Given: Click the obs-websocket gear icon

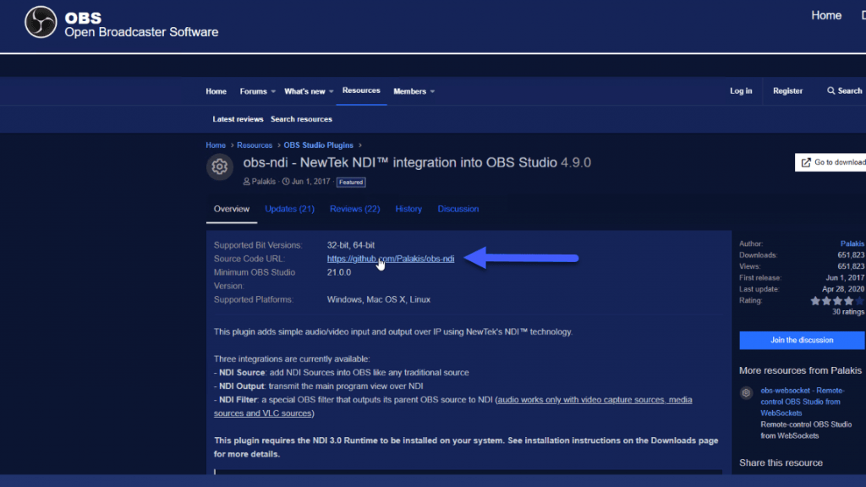Looking at the screenshot, I should pyautogui.click(x=746, y=393).
